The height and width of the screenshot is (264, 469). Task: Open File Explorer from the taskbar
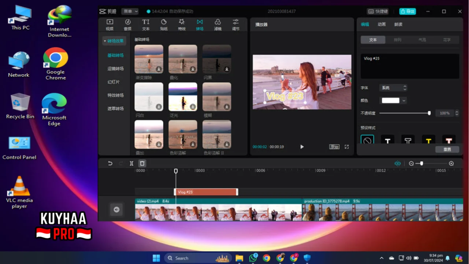(239, 258)
